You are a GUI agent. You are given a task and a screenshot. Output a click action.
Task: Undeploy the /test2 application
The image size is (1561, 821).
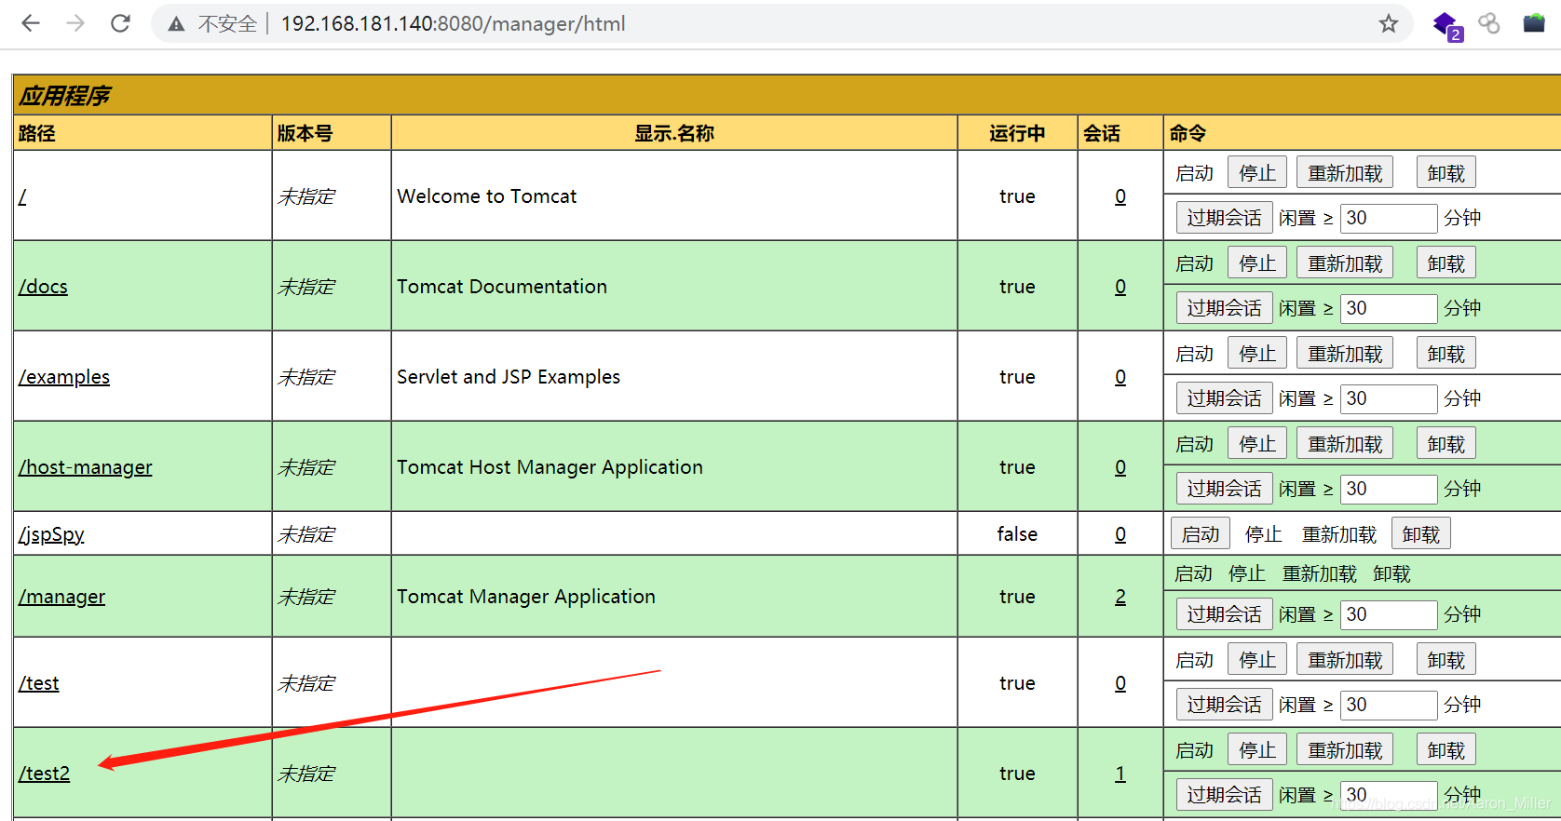click(1446, 750)
